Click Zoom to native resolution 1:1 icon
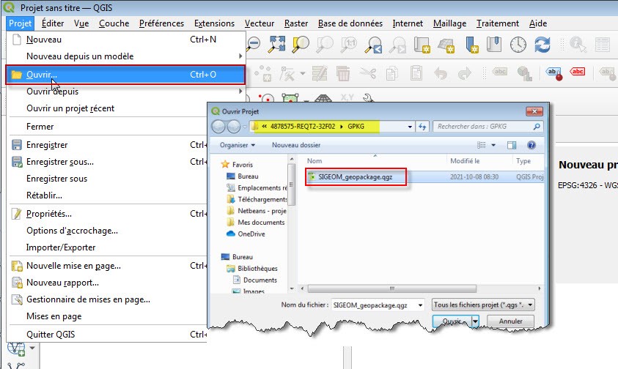 click(x=349, y=44)
